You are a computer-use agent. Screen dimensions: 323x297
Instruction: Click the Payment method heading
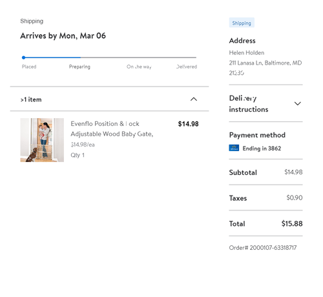coord(257,135)
